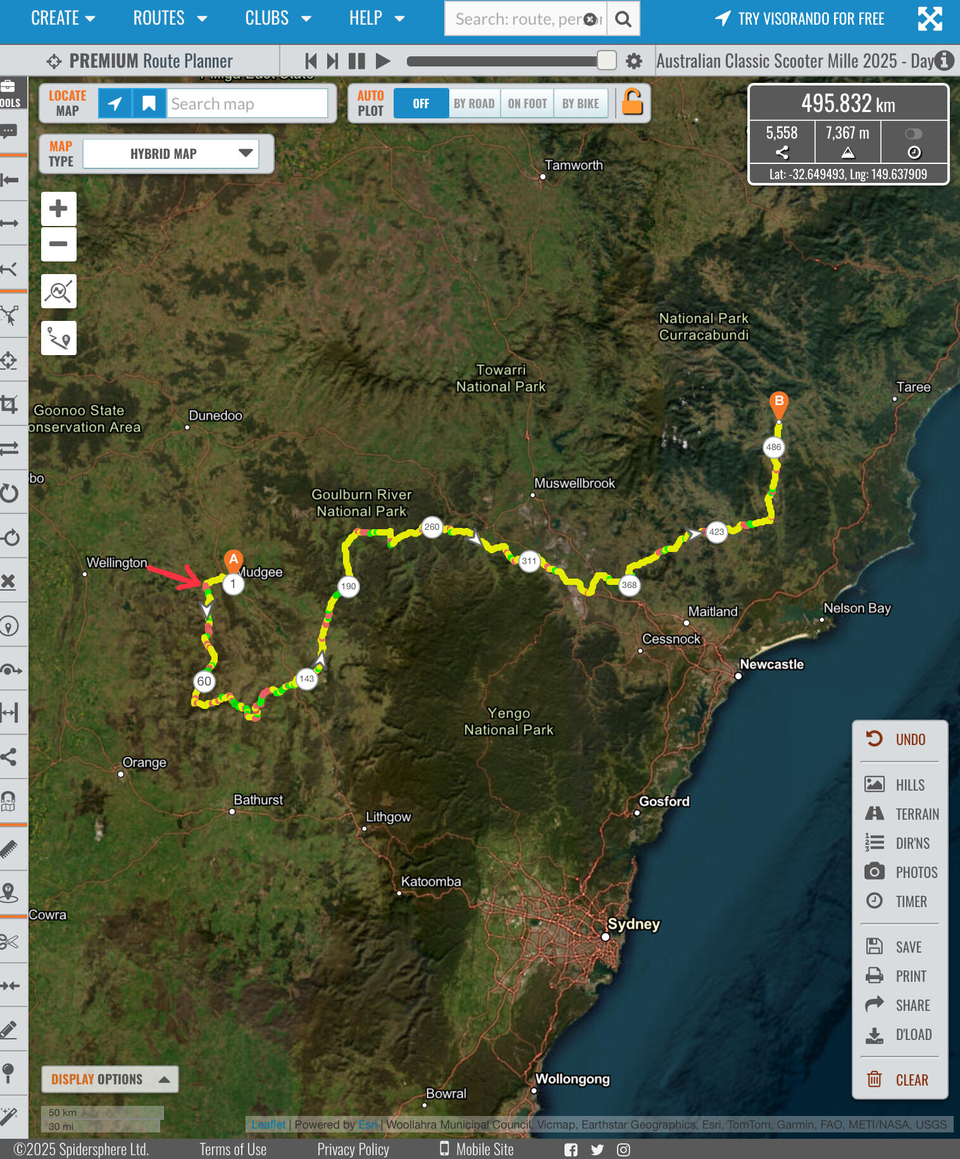Open the Clubs menu
This screenshot has width=960, height=1159.
coord(277,18)
